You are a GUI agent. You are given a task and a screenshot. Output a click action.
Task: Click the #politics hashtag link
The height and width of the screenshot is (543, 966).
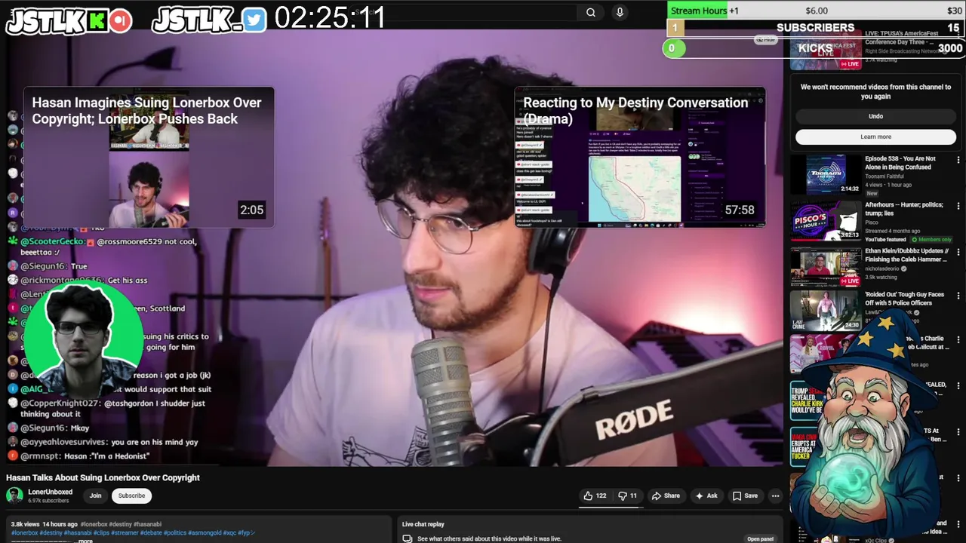click(x=174, y=532)
